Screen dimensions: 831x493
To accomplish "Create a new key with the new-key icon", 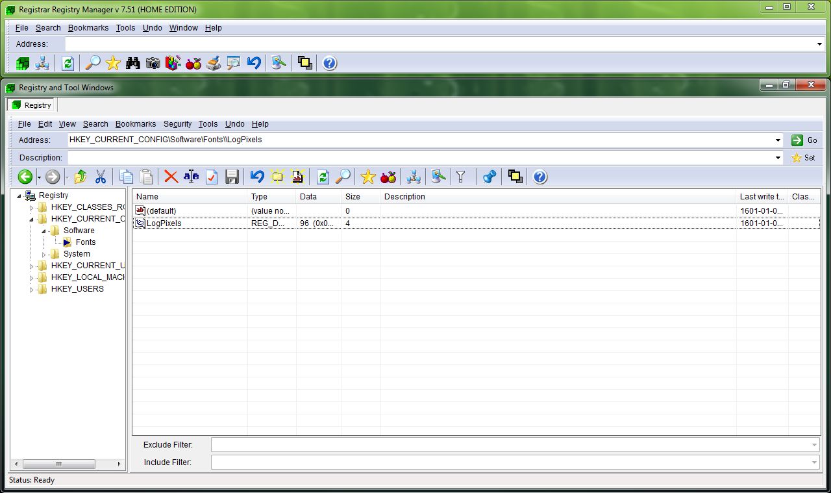I will [277, 176].
